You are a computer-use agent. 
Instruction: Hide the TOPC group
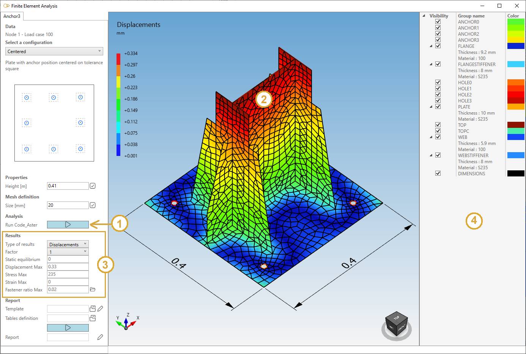pyautogui.click(x=438, y=131)
